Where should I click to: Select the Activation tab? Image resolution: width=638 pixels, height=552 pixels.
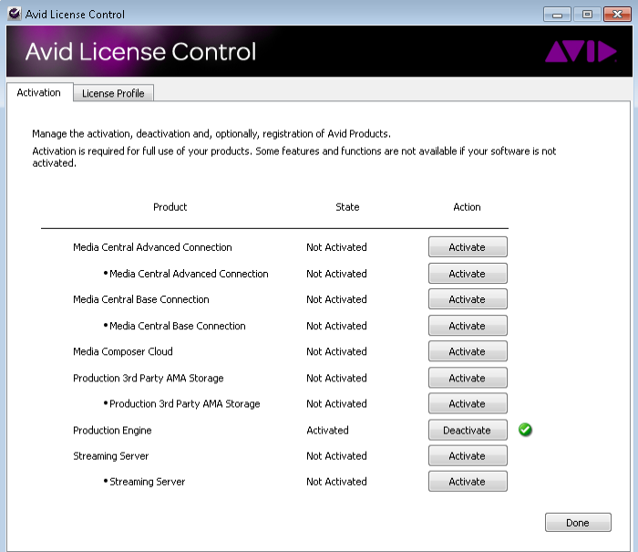click(38, 92)
